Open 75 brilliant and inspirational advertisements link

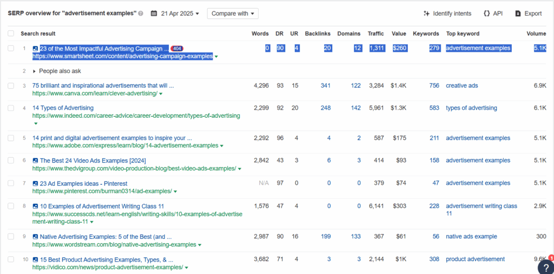coord(103,85)
